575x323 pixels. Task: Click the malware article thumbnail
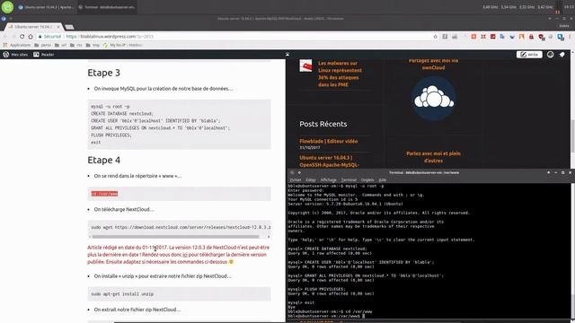coord(305,65)
